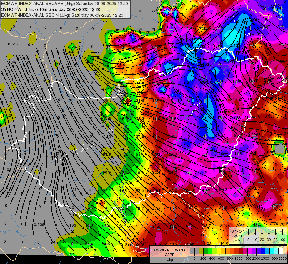
Task: Click the 4000 tick on CAPE scale
Action: pos(274,258)
